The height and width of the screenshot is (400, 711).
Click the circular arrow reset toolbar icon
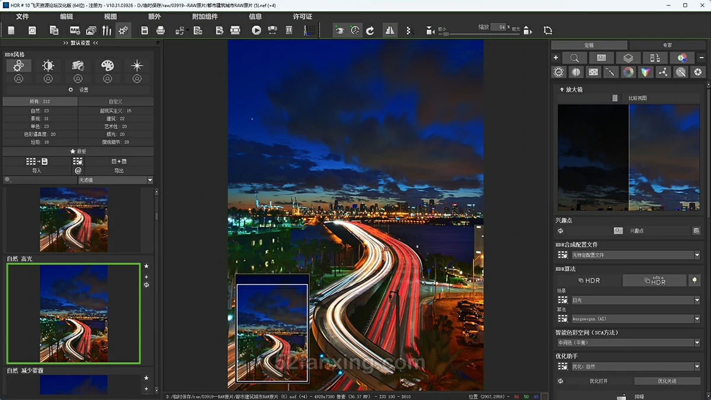click(370, 30)
